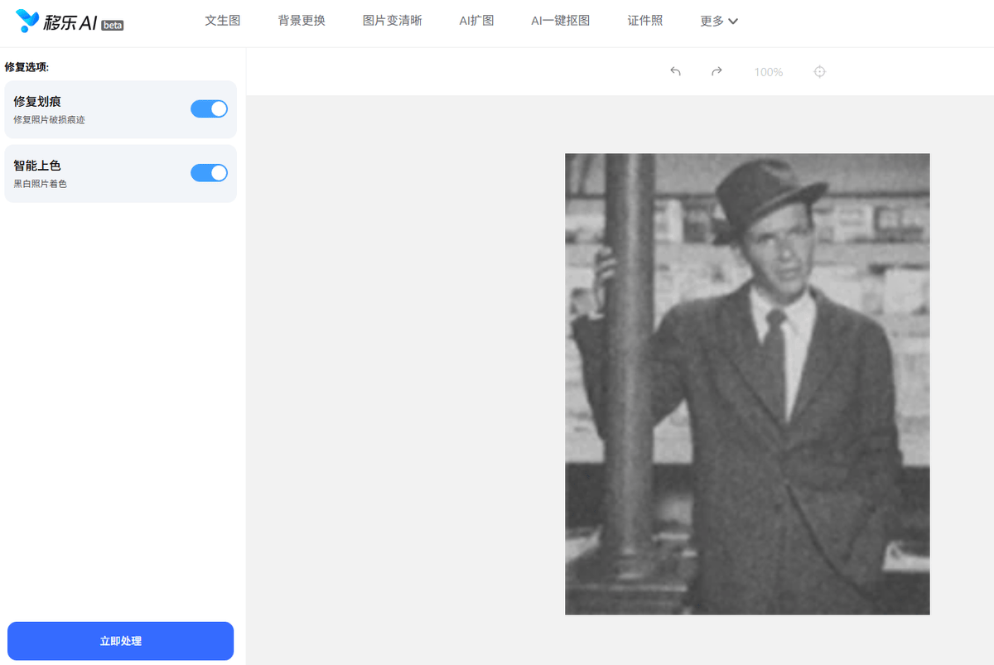Expand the 更多 dropdown menu

pyautogui.click(x=718, y=22)
